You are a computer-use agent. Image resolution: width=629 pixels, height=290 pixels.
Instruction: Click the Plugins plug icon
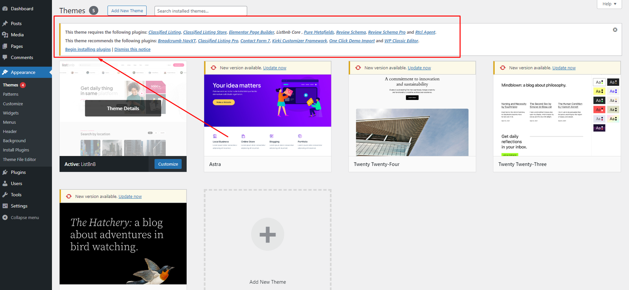pos(5,172)
